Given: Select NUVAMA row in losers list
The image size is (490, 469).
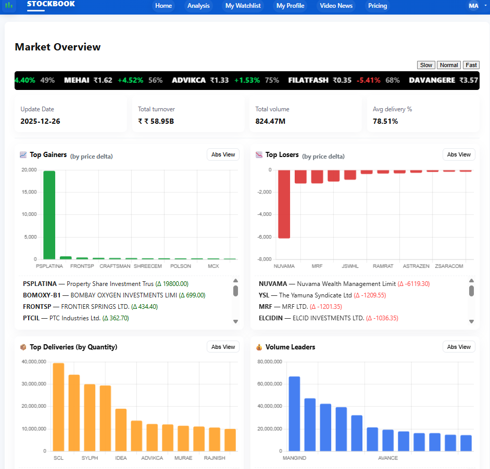Looking at the screenshot, I should (344, 284).
